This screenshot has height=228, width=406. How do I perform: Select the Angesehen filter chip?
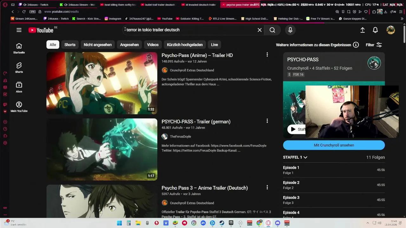tap(129, 45)
